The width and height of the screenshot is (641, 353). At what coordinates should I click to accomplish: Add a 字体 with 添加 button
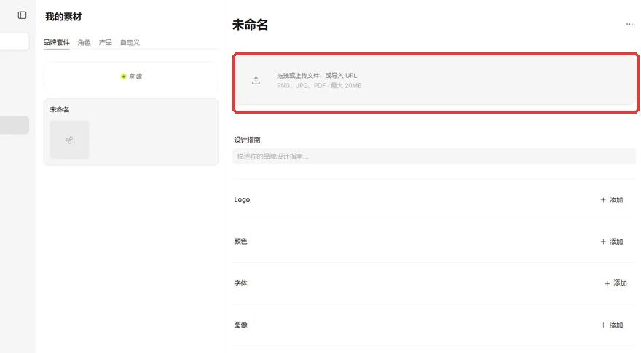coord(616,283)
